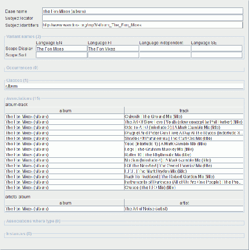Image resolution: width=249 pixels, height=250 pixels.
Task: Click the artists album association type label
Action: click(18, 197)
